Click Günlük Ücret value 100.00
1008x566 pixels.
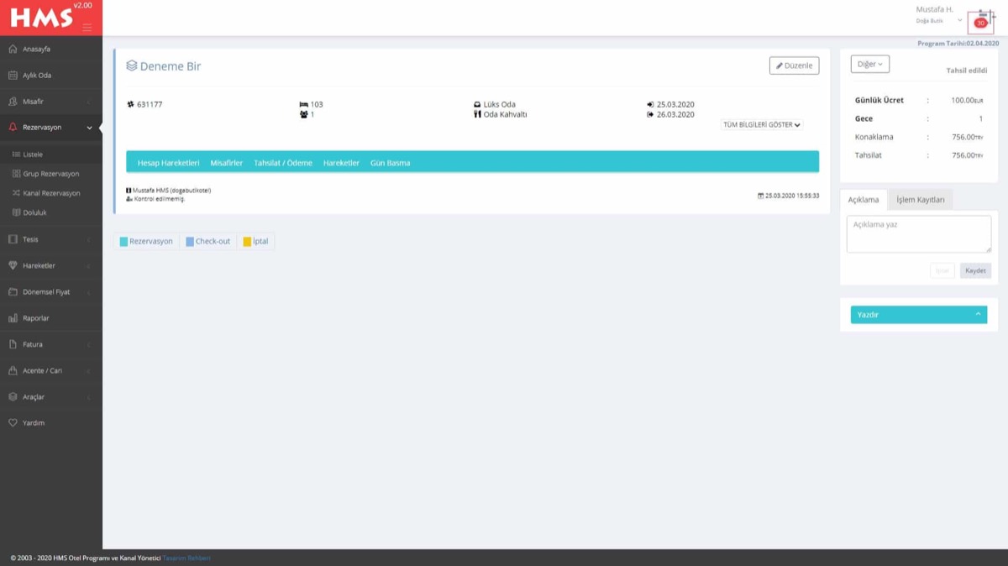tap(967, 100)
